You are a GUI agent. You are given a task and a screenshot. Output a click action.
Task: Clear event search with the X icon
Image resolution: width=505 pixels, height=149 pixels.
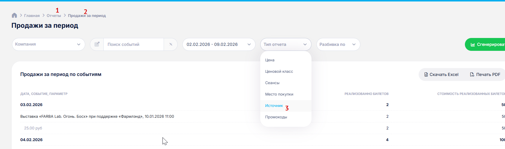pyautogui.click(x=171, y=44)
